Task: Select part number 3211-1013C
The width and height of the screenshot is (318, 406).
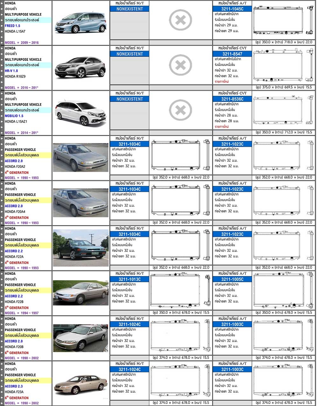Action: (130, 279)
